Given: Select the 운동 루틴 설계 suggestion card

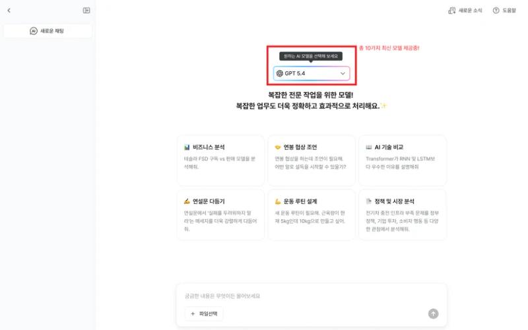Looking at the screenshot, I should point(312,215).
